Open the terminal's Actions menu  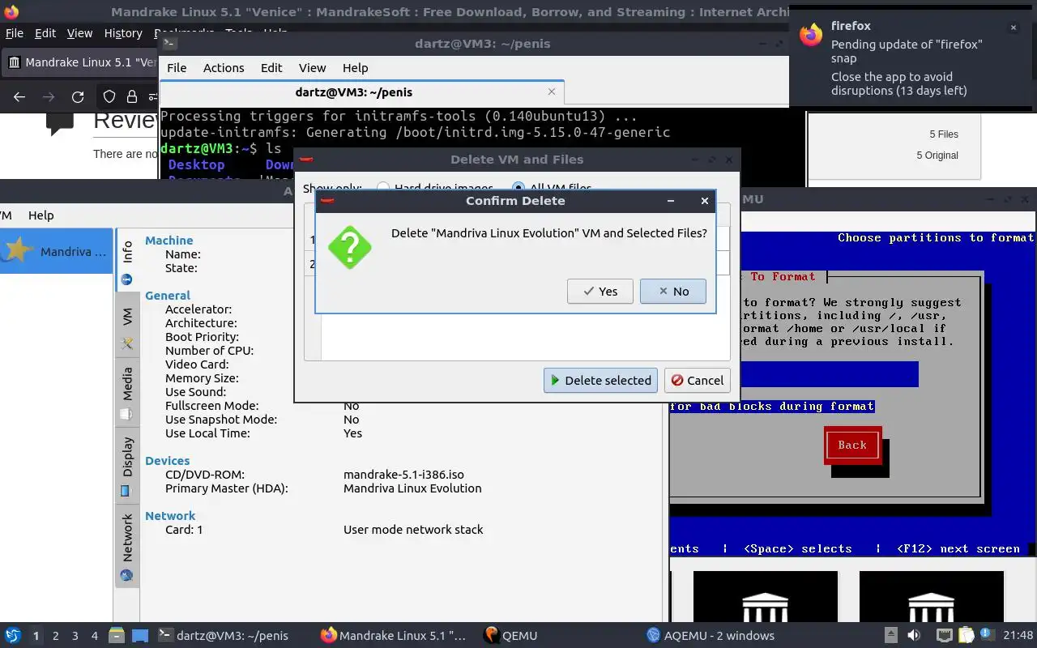point(224,68)
